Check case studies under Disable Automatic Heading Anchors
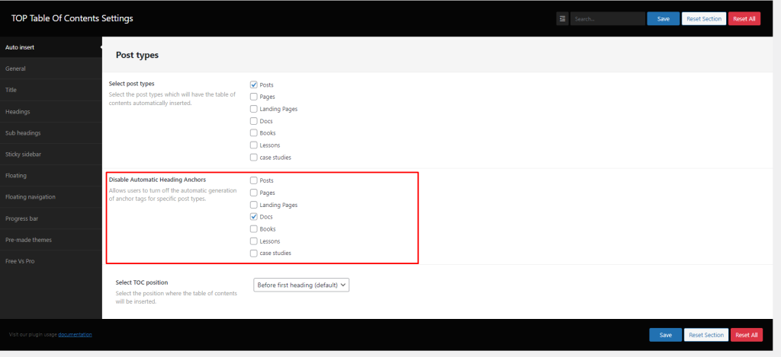781x357 pixels. pyautogui.click(x=253, y=253)
